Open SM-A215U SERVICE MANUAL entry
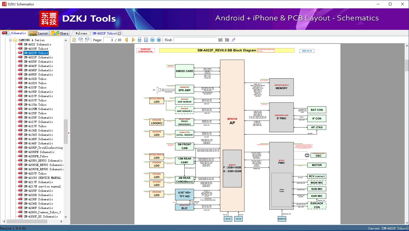 [x=42, y=178]
